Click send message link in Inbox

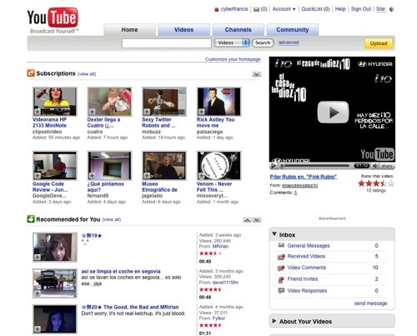click(370, 303)
